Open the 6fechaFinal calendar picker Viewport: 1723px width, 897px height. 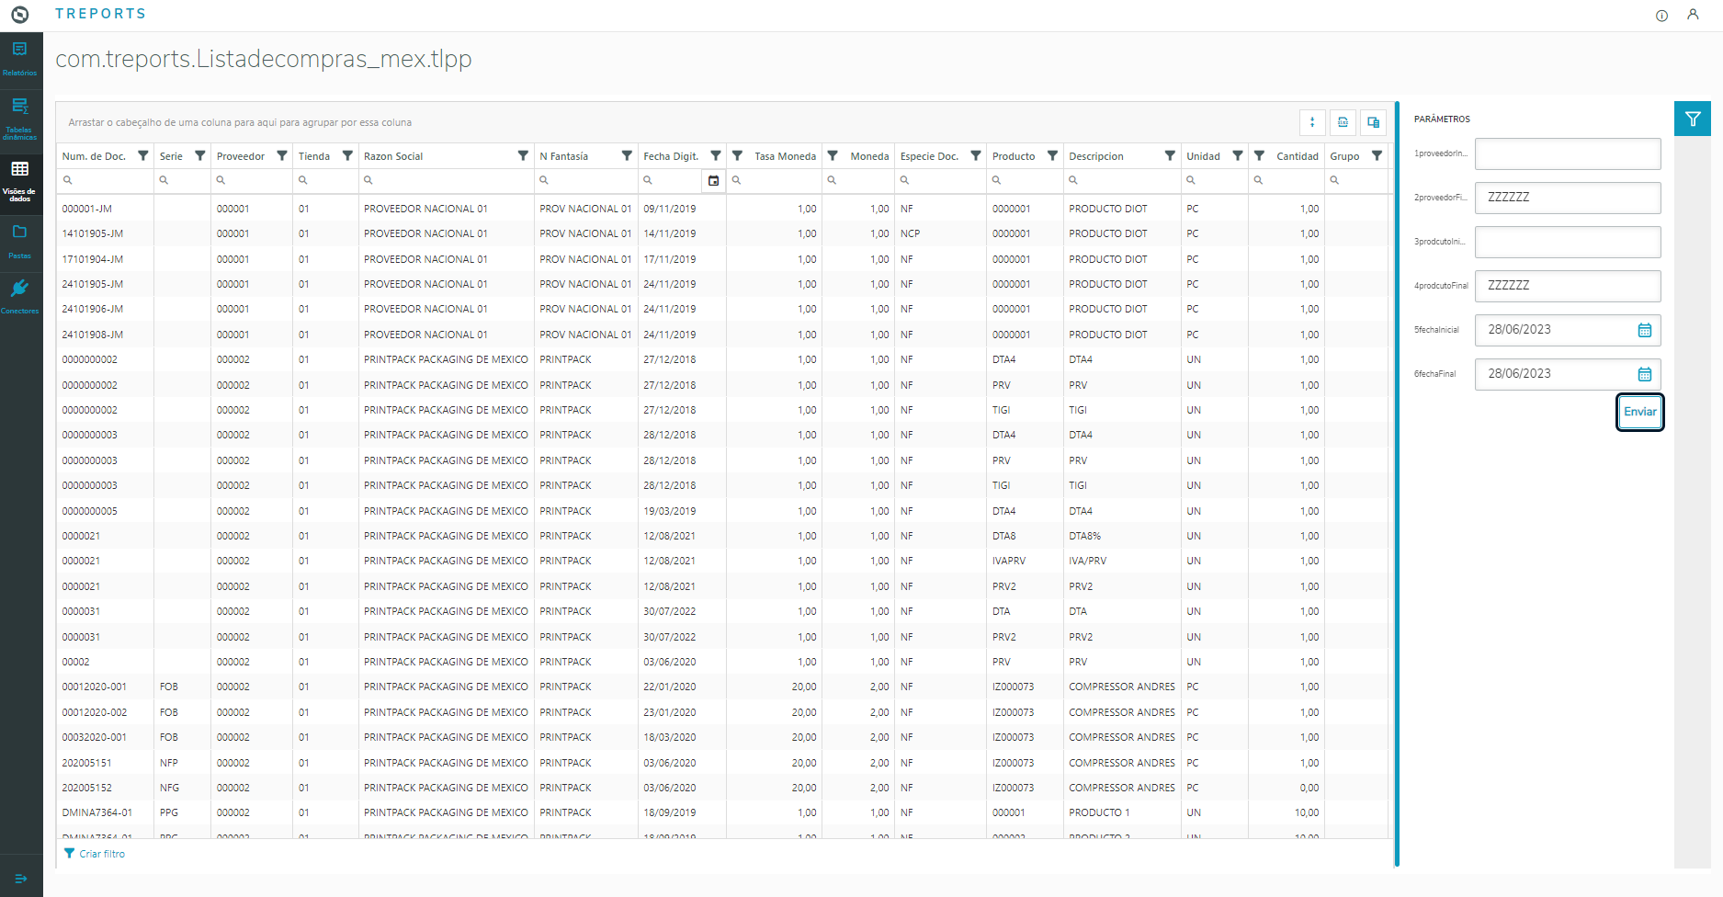click(1644, 374)
